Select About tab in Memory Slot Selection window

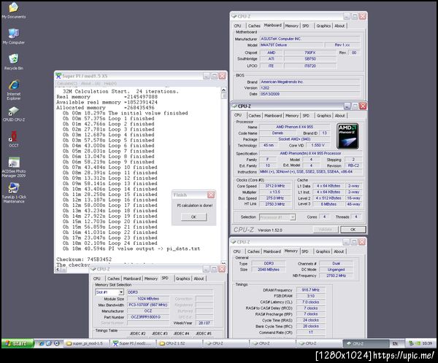coord(199,278)
